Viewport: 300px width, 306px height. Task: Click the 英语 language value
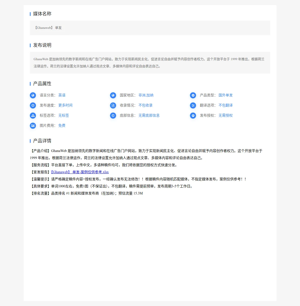[x=62, y=95]
